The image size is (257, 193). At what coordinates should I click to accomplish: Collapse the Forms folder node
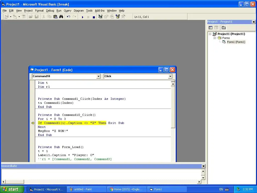215,38
